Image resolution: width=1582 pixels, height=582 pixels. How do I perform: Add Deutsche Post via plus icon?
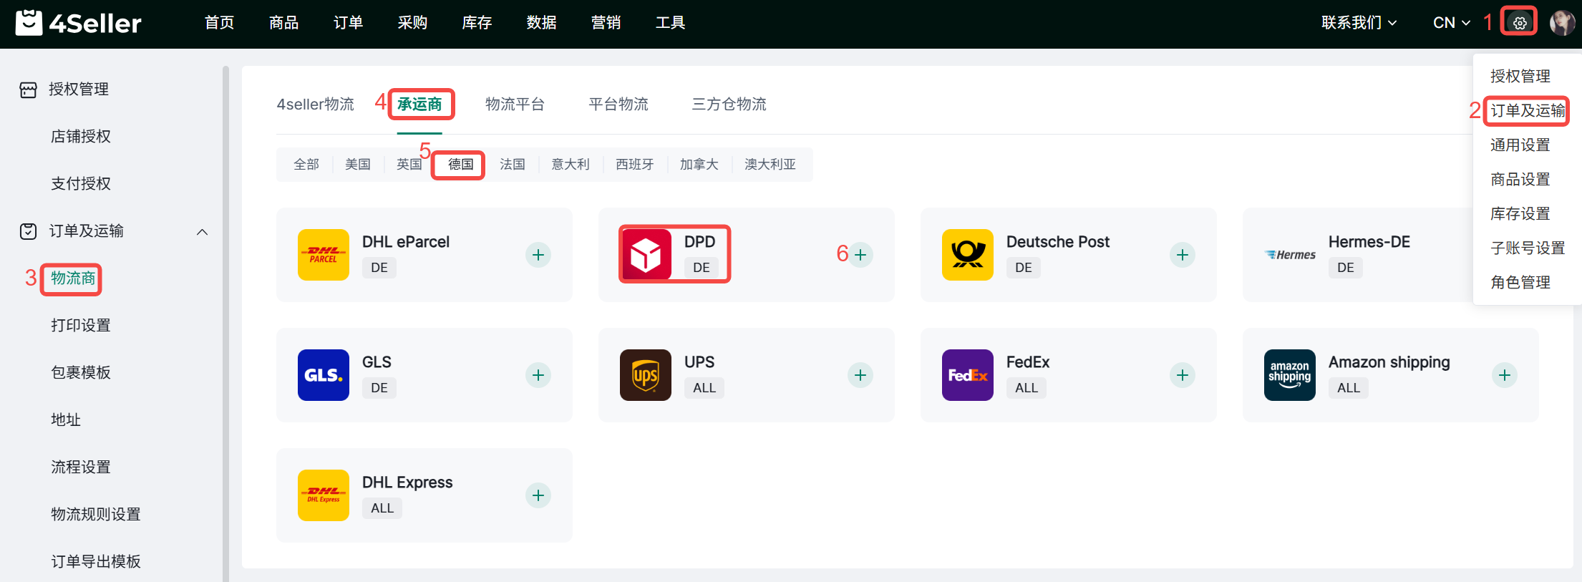(x=1183, y=255)
